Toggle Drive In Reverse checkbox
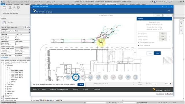This screenshot has width=185, height=104. (x=139, y=45)
